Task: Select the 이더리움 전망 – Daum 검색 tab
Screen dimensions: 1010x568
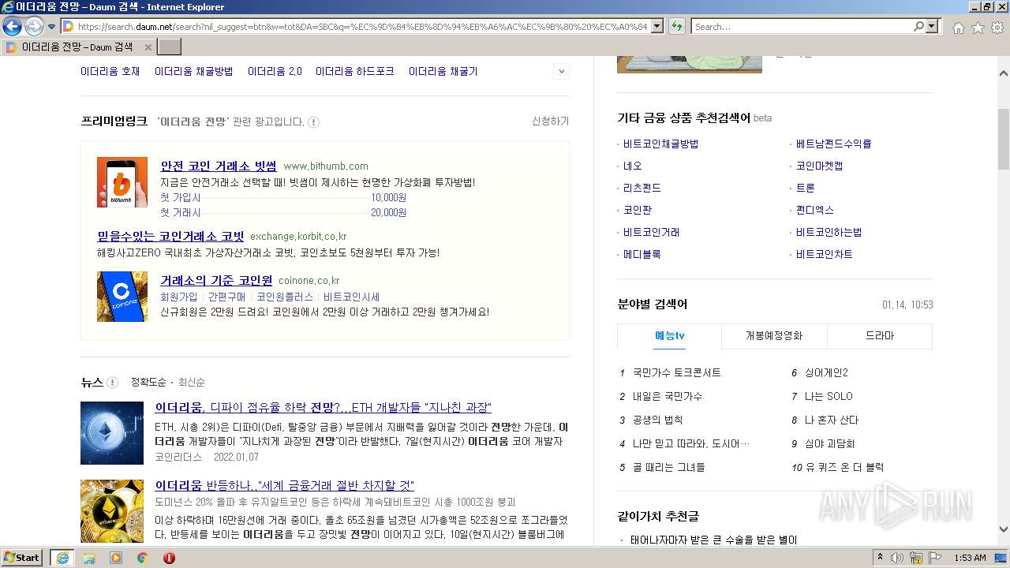Action: click(x=79, y=47)
